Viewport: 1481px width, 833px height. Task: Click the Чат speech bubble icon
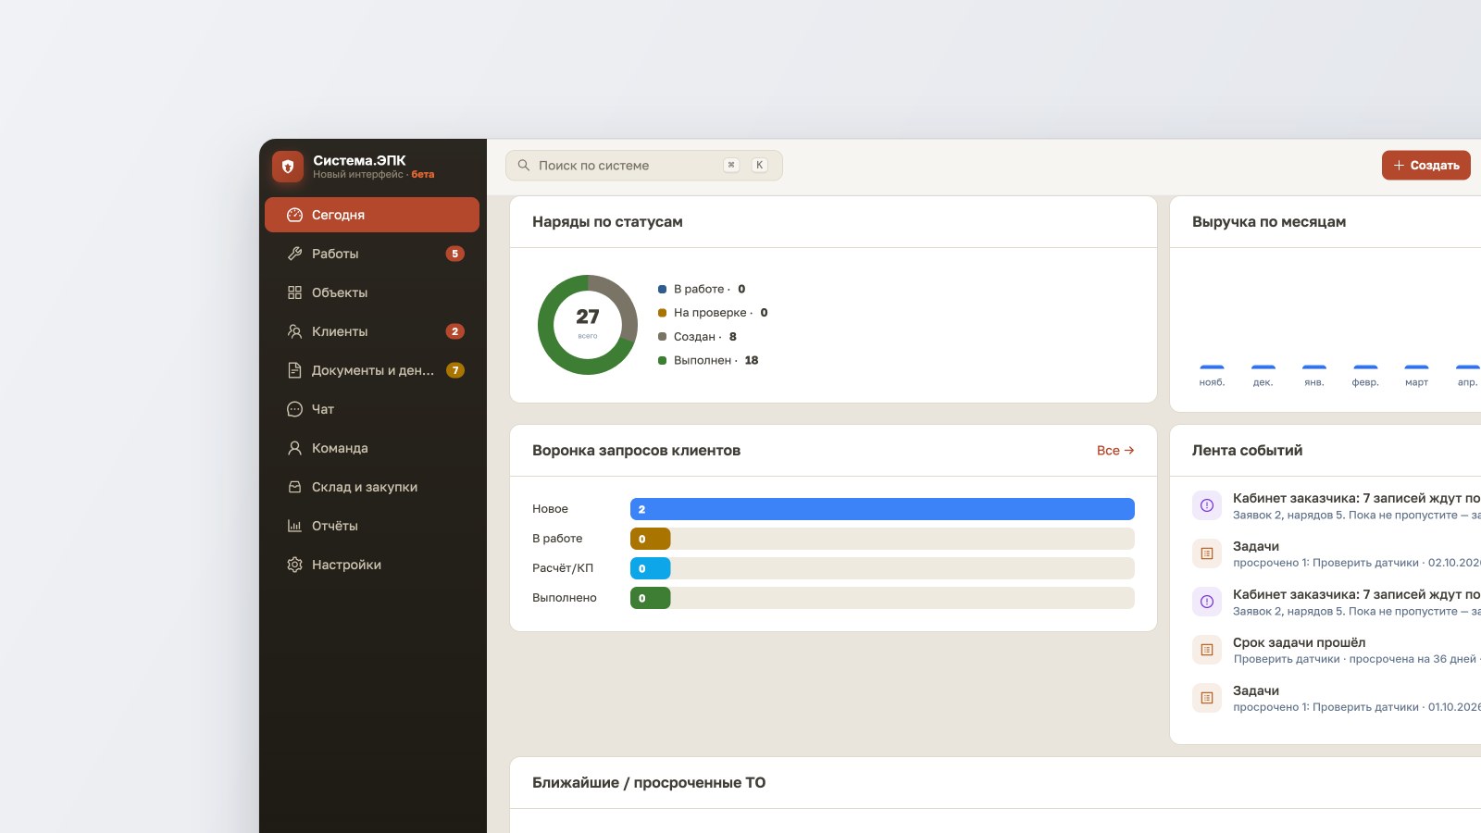click(x=294, y=409)
